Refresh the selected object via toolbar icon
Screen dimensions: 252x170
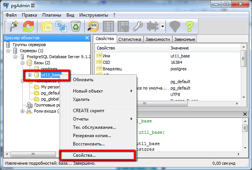click(x=28, y=26)
